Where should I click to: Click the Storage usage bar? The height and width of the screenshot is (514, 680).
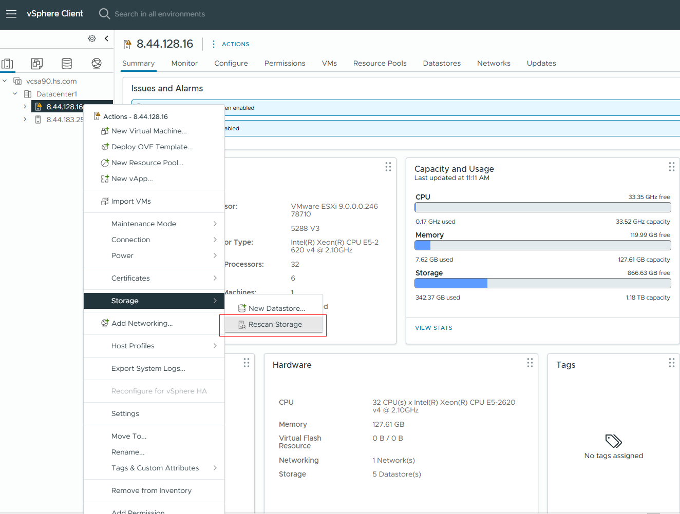[543, 283]
